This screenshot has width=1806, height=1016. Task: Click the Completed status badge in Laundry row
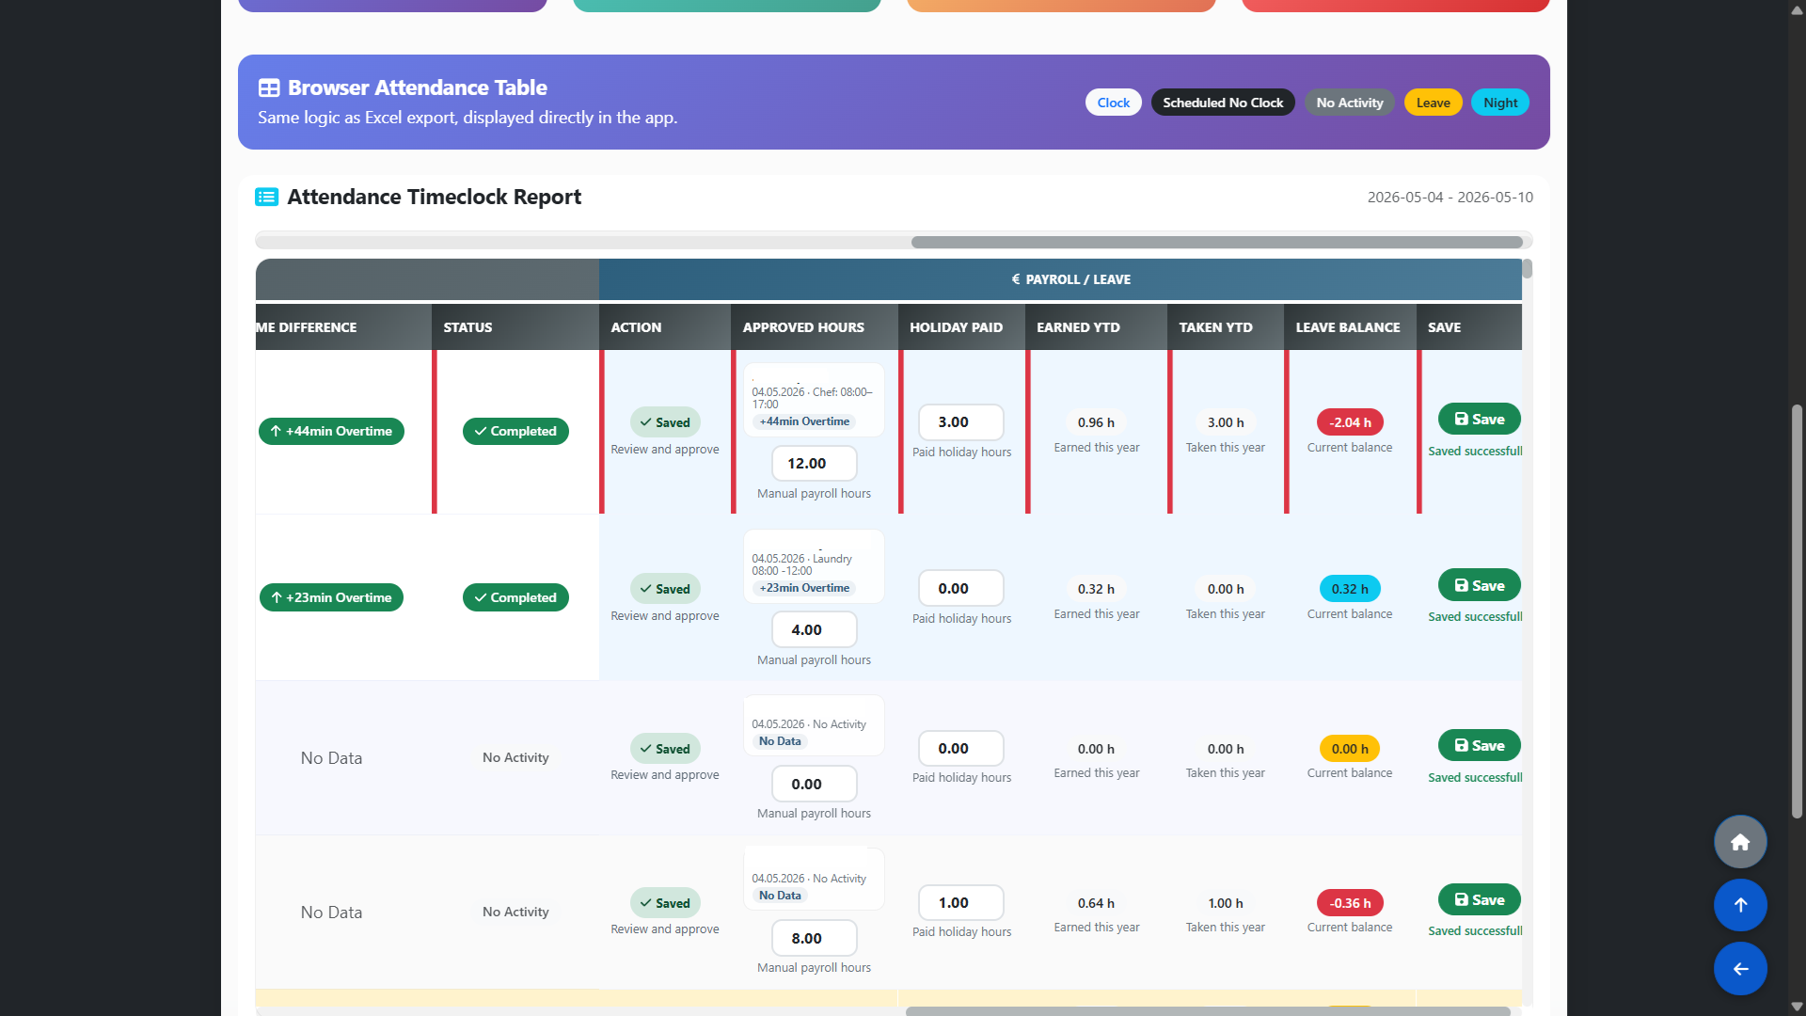pos(515,597)
